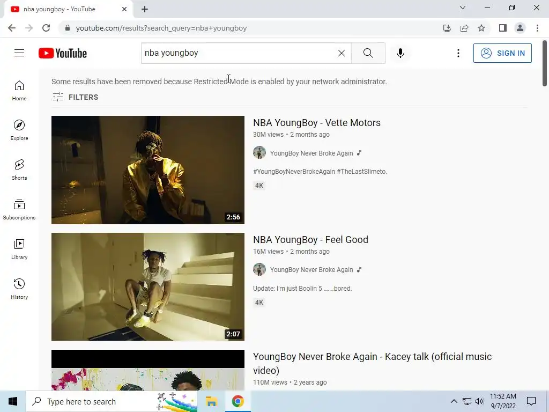Go back with the browser back arrow
The height and width of the screenshot is (412, 549).
pyautogui.click(x=12, y=28)
